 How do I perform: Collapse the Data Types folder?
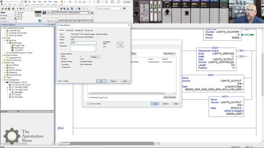(2, 62)
